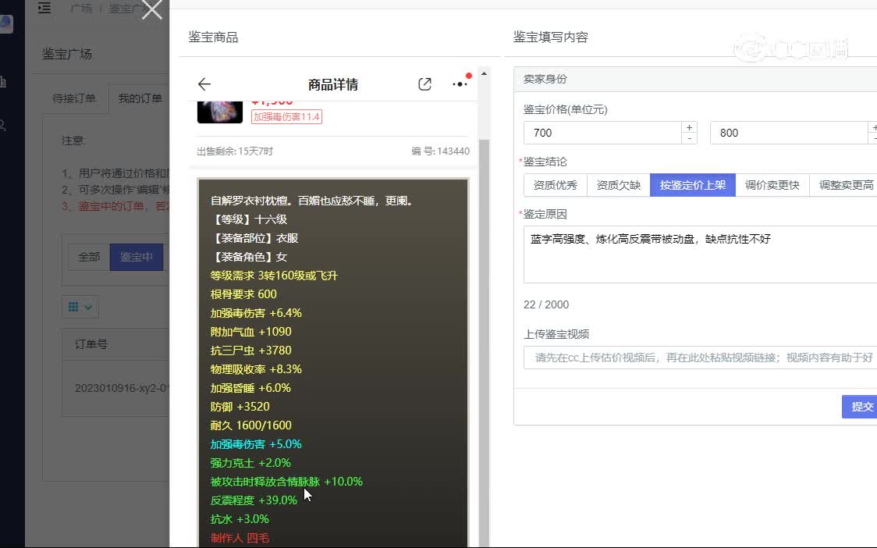This screenshot has width=877, height=548.
Task: Select the 调价卖更快 conclusion option
Action: [x=772, y=185]
